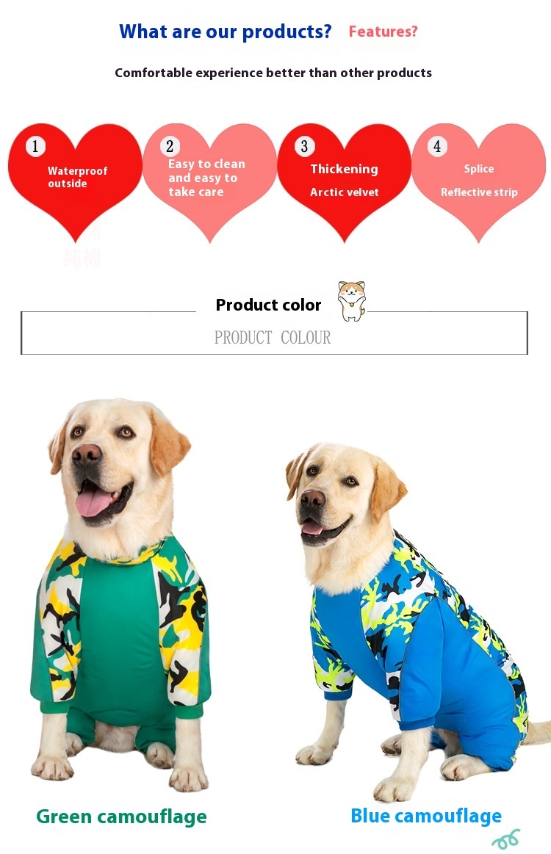551x854 pixels.
Task: Click the green squiggle decoration
Action: click(x=505, y=839)
